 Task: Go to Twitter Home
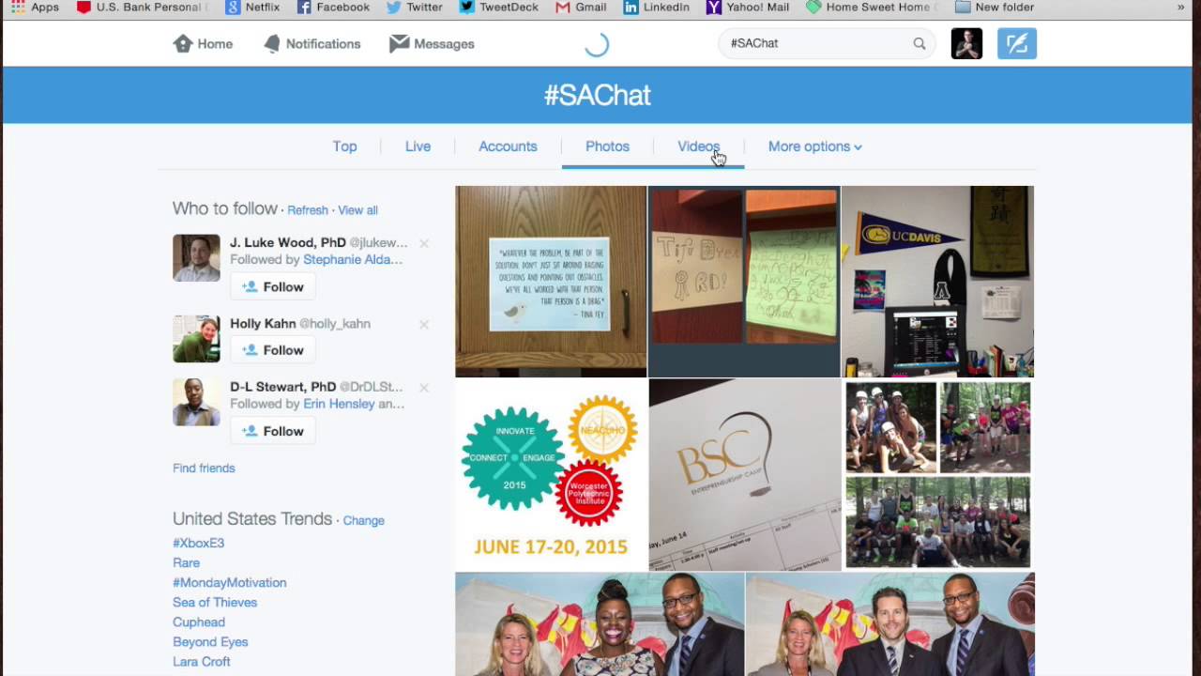tap(203, 44)
